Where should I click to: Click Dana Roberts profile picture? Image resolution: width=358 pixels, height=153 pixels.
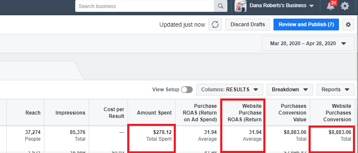pos(240,6)
